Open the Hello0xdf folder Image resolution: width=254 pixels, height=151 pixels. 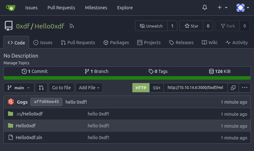click(x=26, y=126)
